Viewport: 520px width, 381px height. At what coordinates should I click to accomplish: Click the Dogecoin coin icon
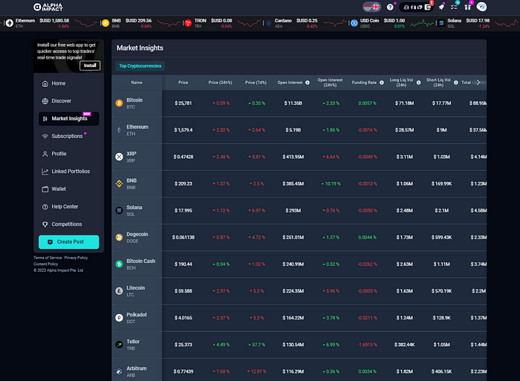(119, 238)
